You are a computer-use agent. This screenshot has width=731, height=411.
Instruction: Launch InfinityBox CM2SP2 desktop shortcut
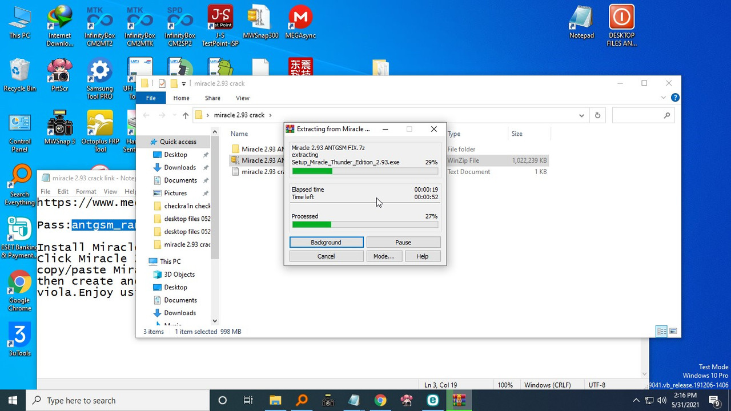(180, 26)
